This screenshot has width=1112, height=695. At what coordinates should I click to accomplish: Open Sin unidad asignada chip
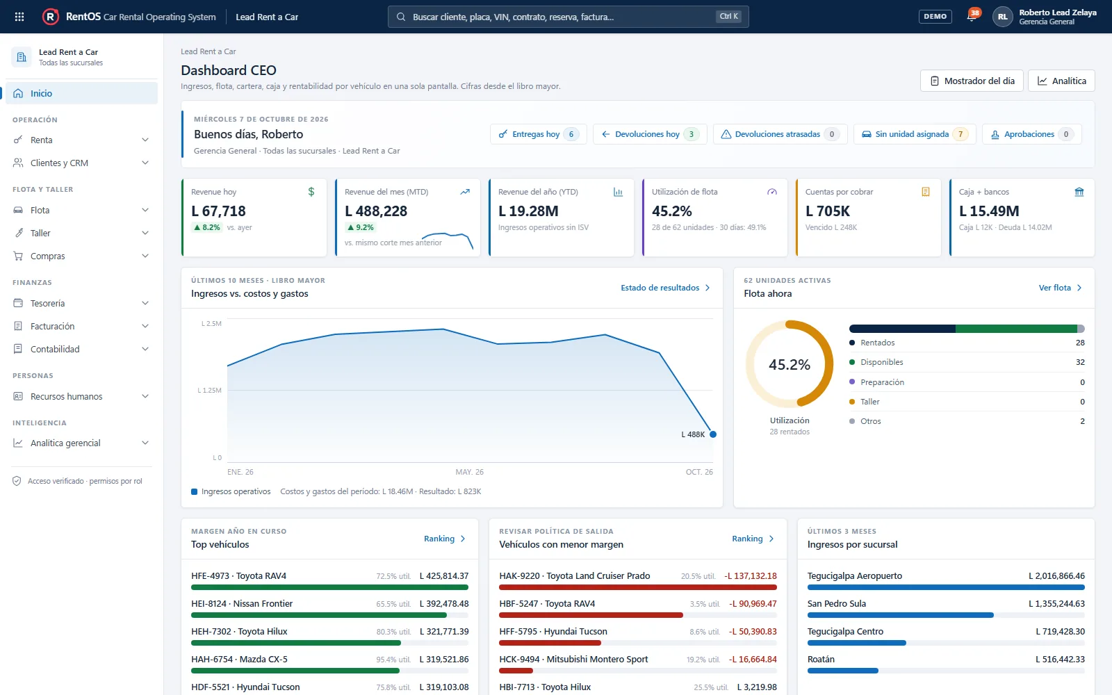tap(915, 134)
